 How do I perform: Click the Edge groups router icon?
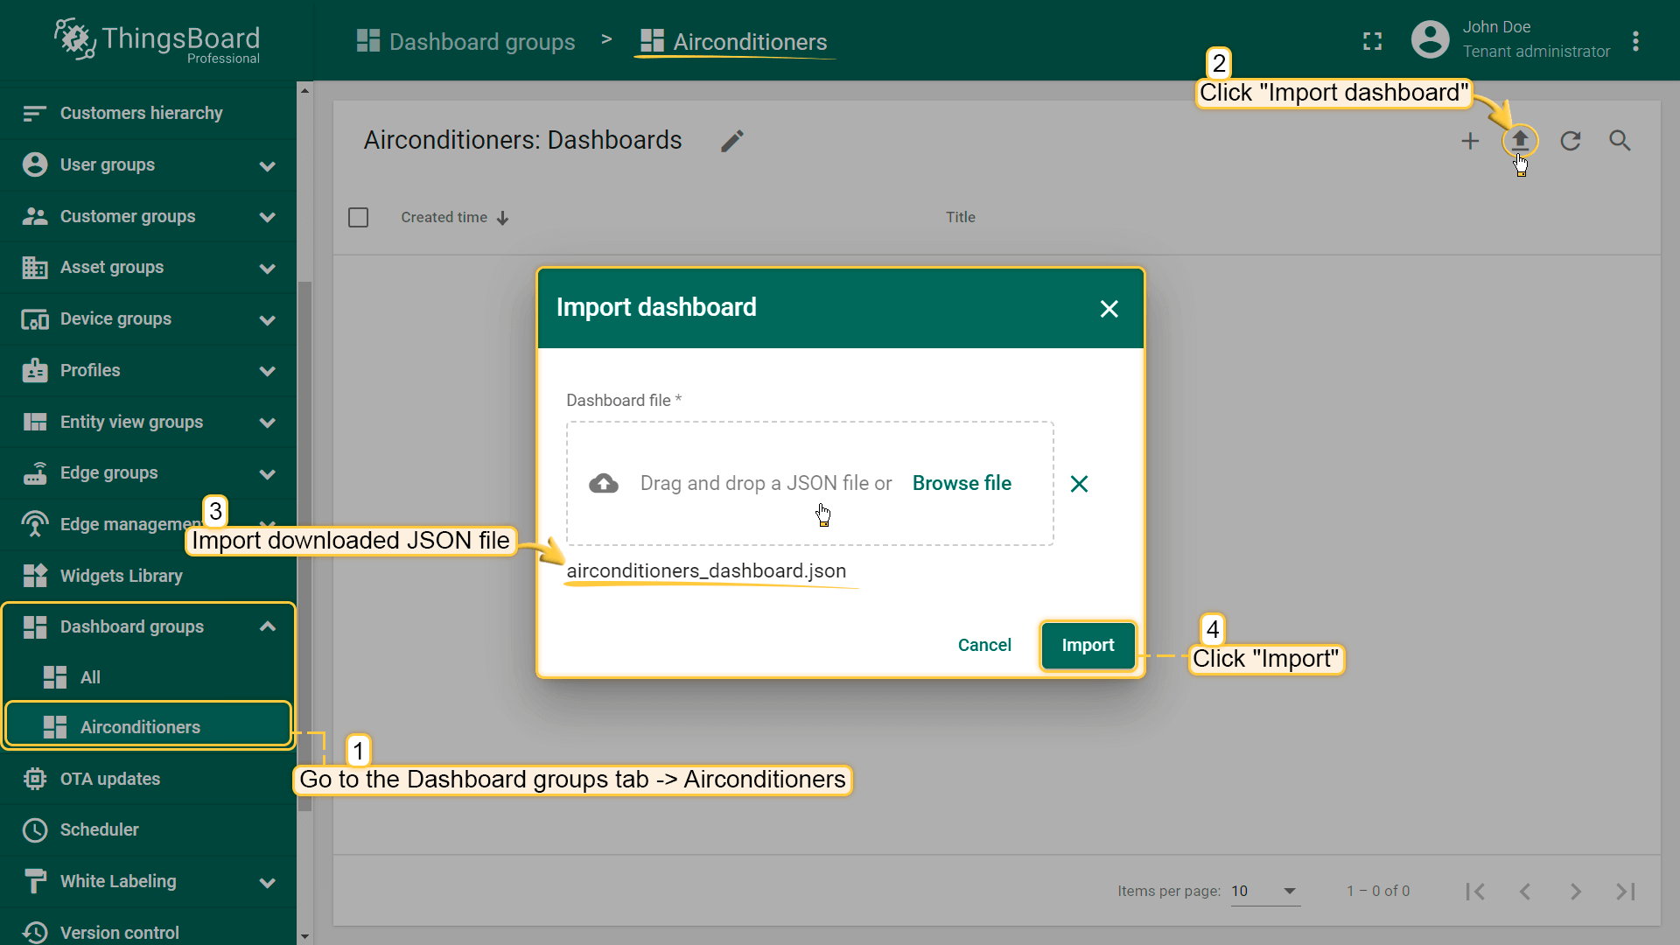35,472
